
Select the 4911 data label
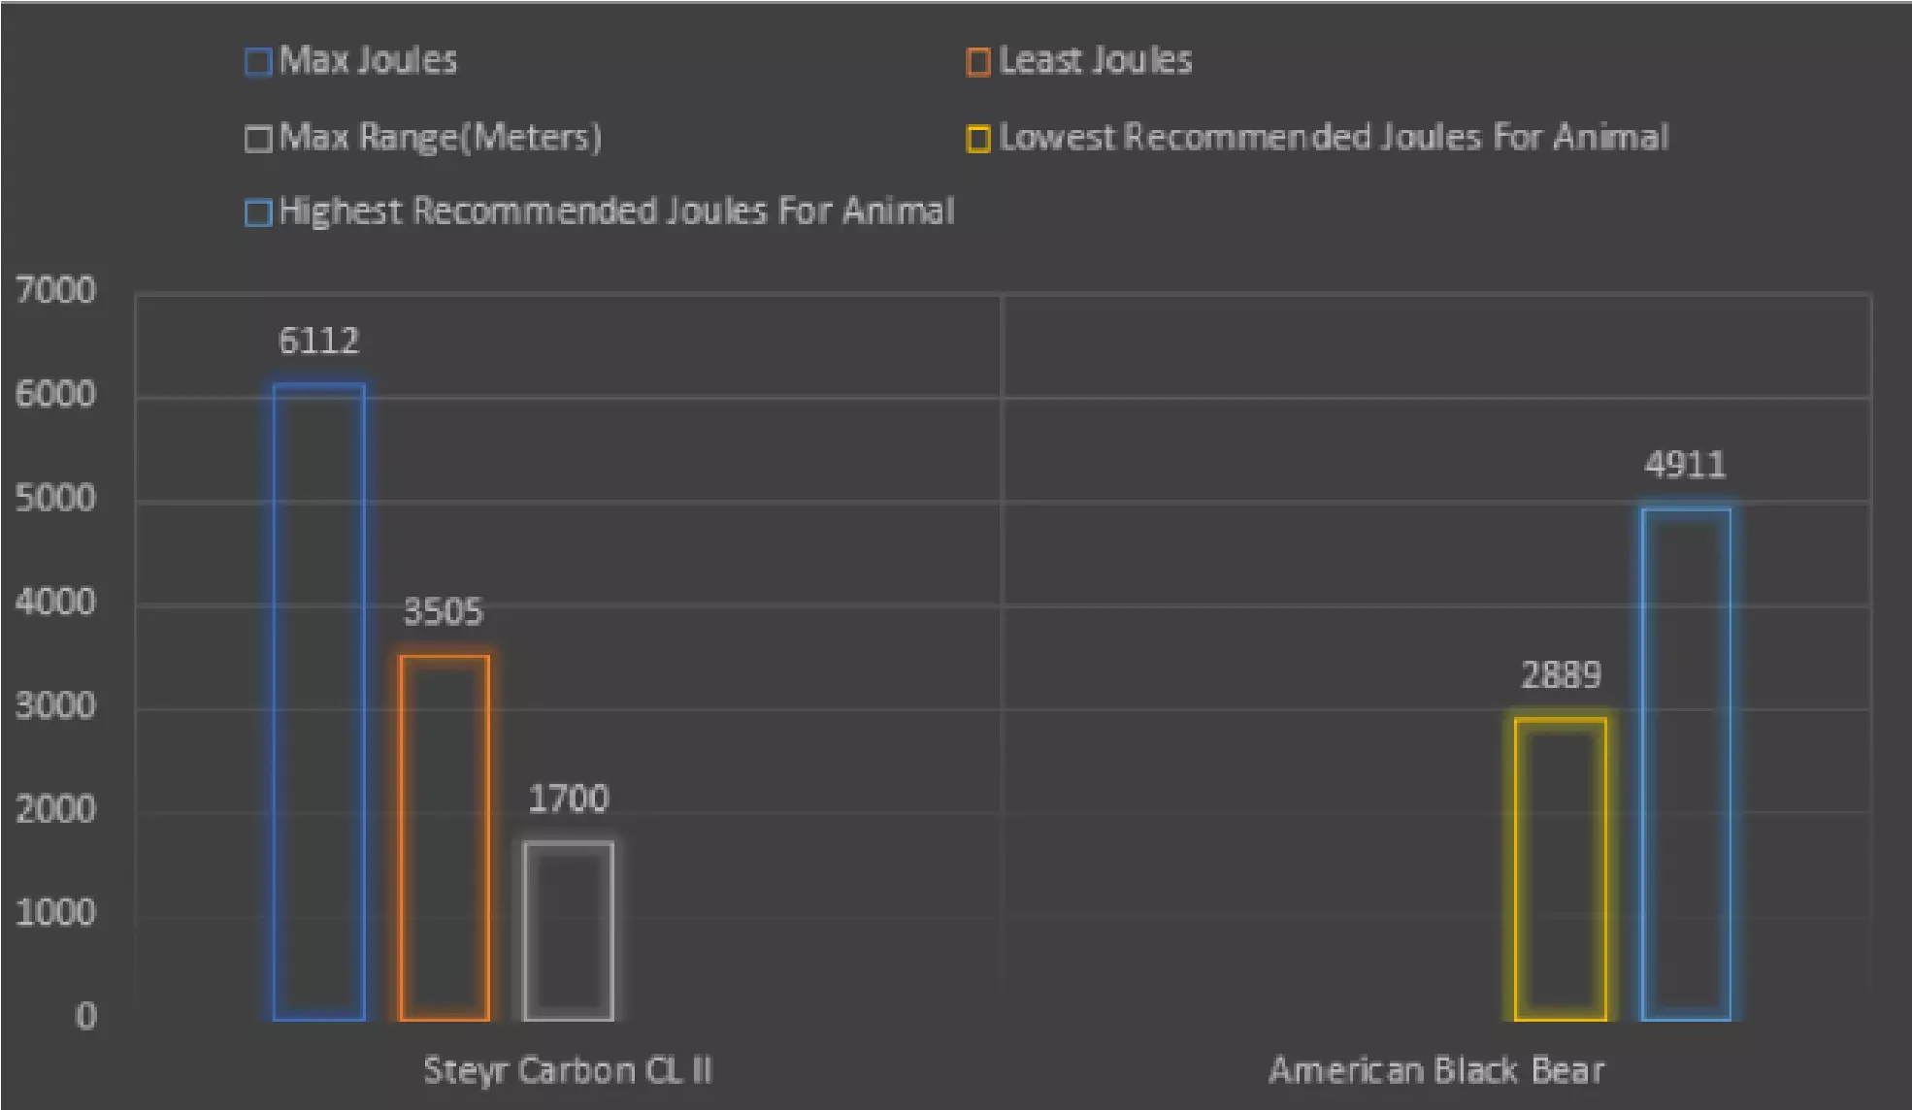point(1685,465)
